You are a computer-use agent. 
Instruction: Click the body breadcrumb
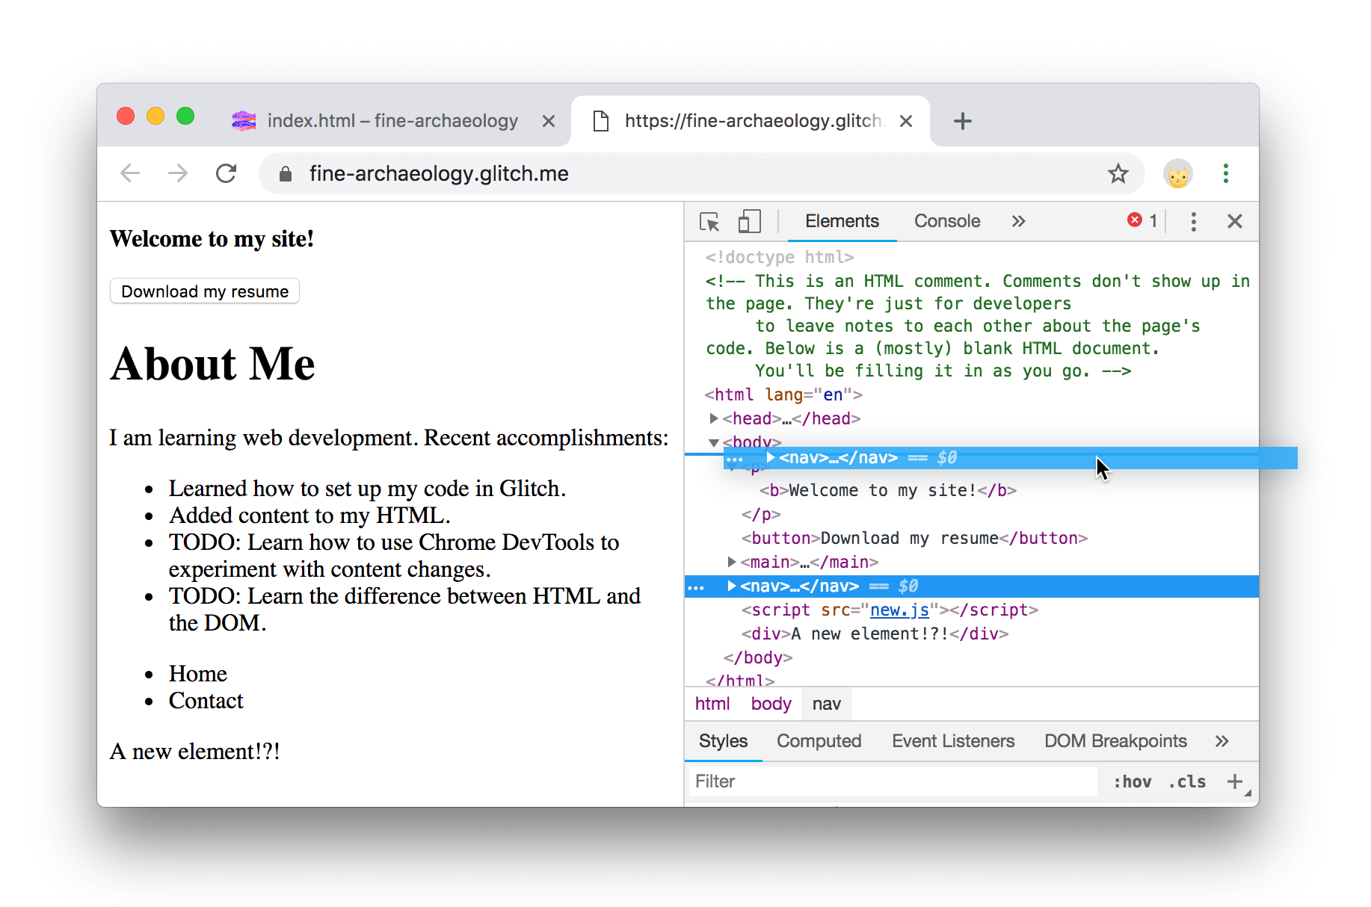(771, 704)
